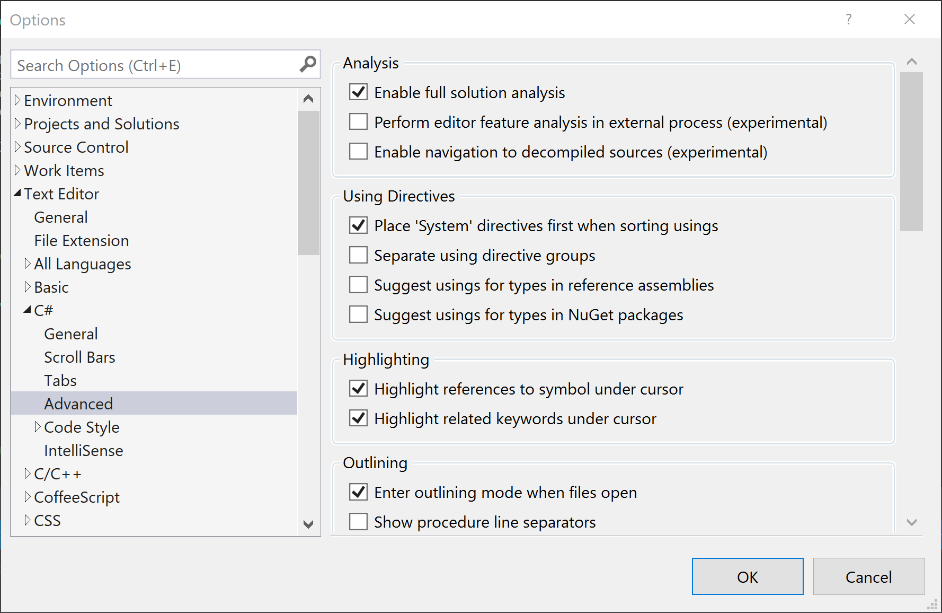942x613 pixels.
Task: Select General under Text Editor
Action: (61, 217)
